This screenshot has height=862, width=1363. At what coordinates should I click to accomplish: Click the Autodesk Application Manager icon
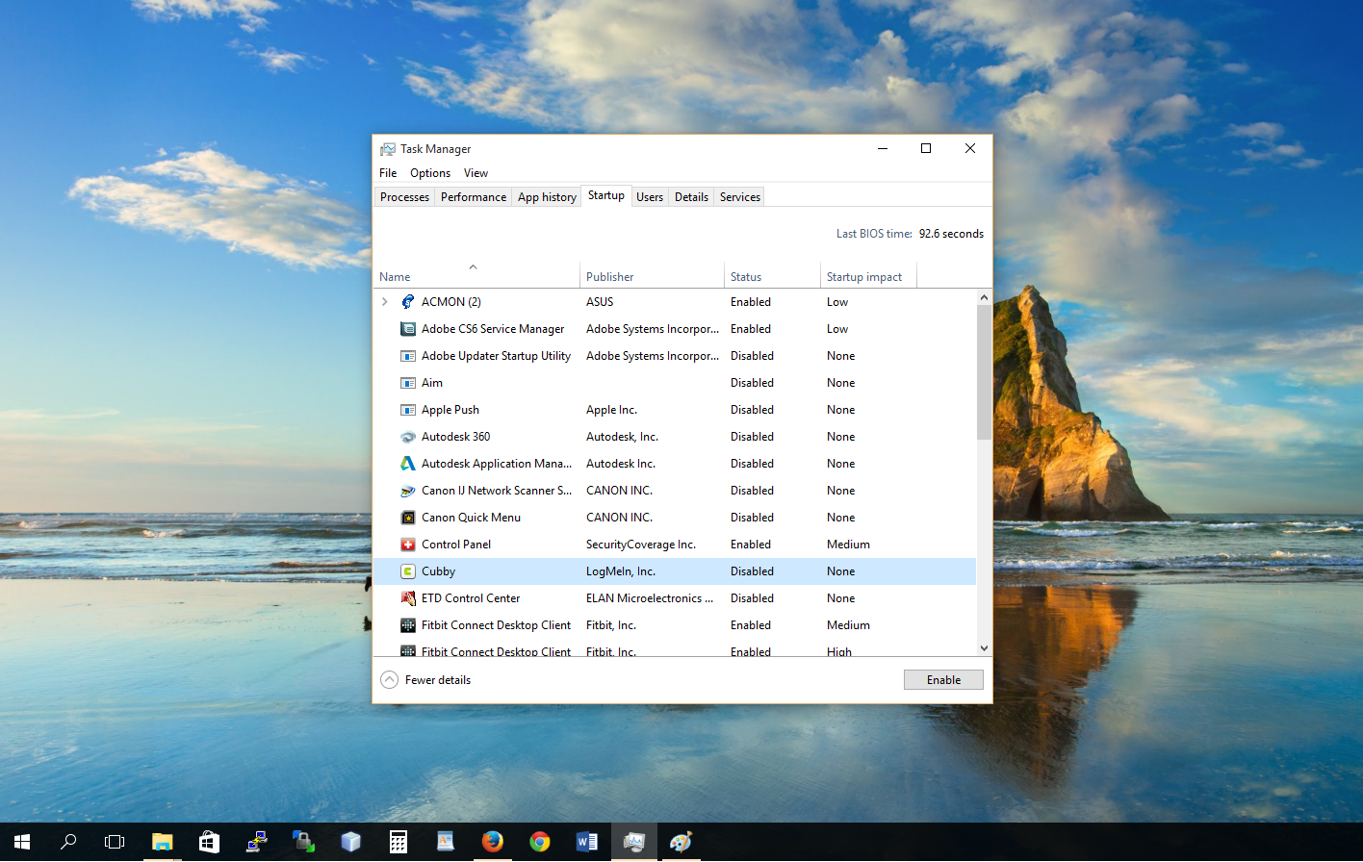[407, 463]
